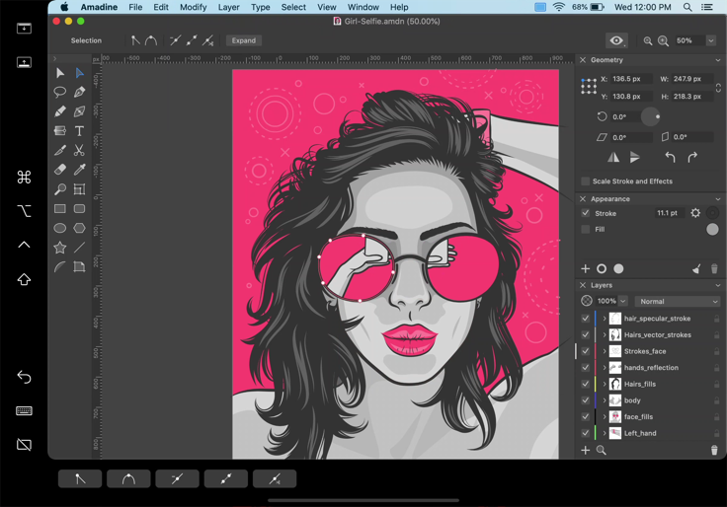
Task: Click the Expand button
Action: [243, 40]
